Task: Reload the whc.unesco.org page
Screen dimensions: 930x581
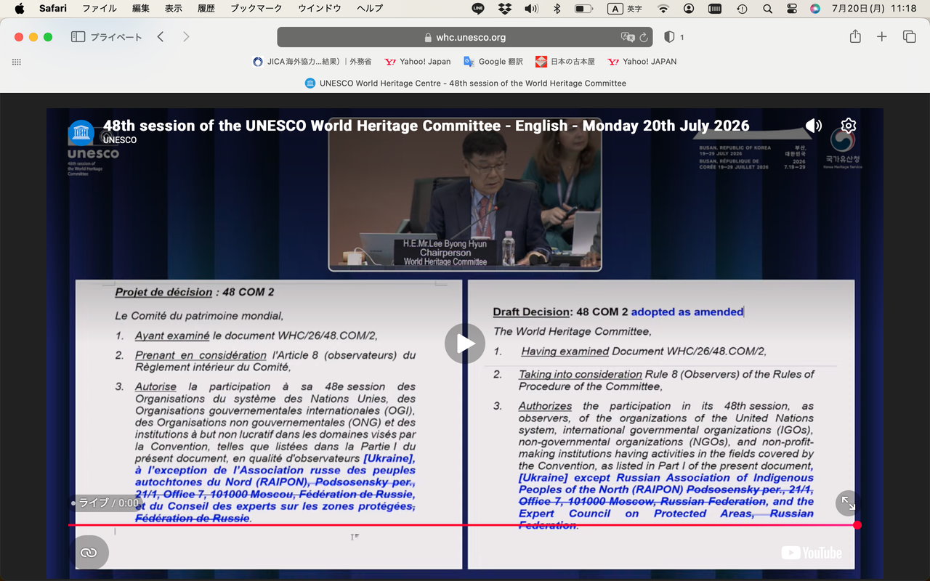Action: [x=644, y=37]
